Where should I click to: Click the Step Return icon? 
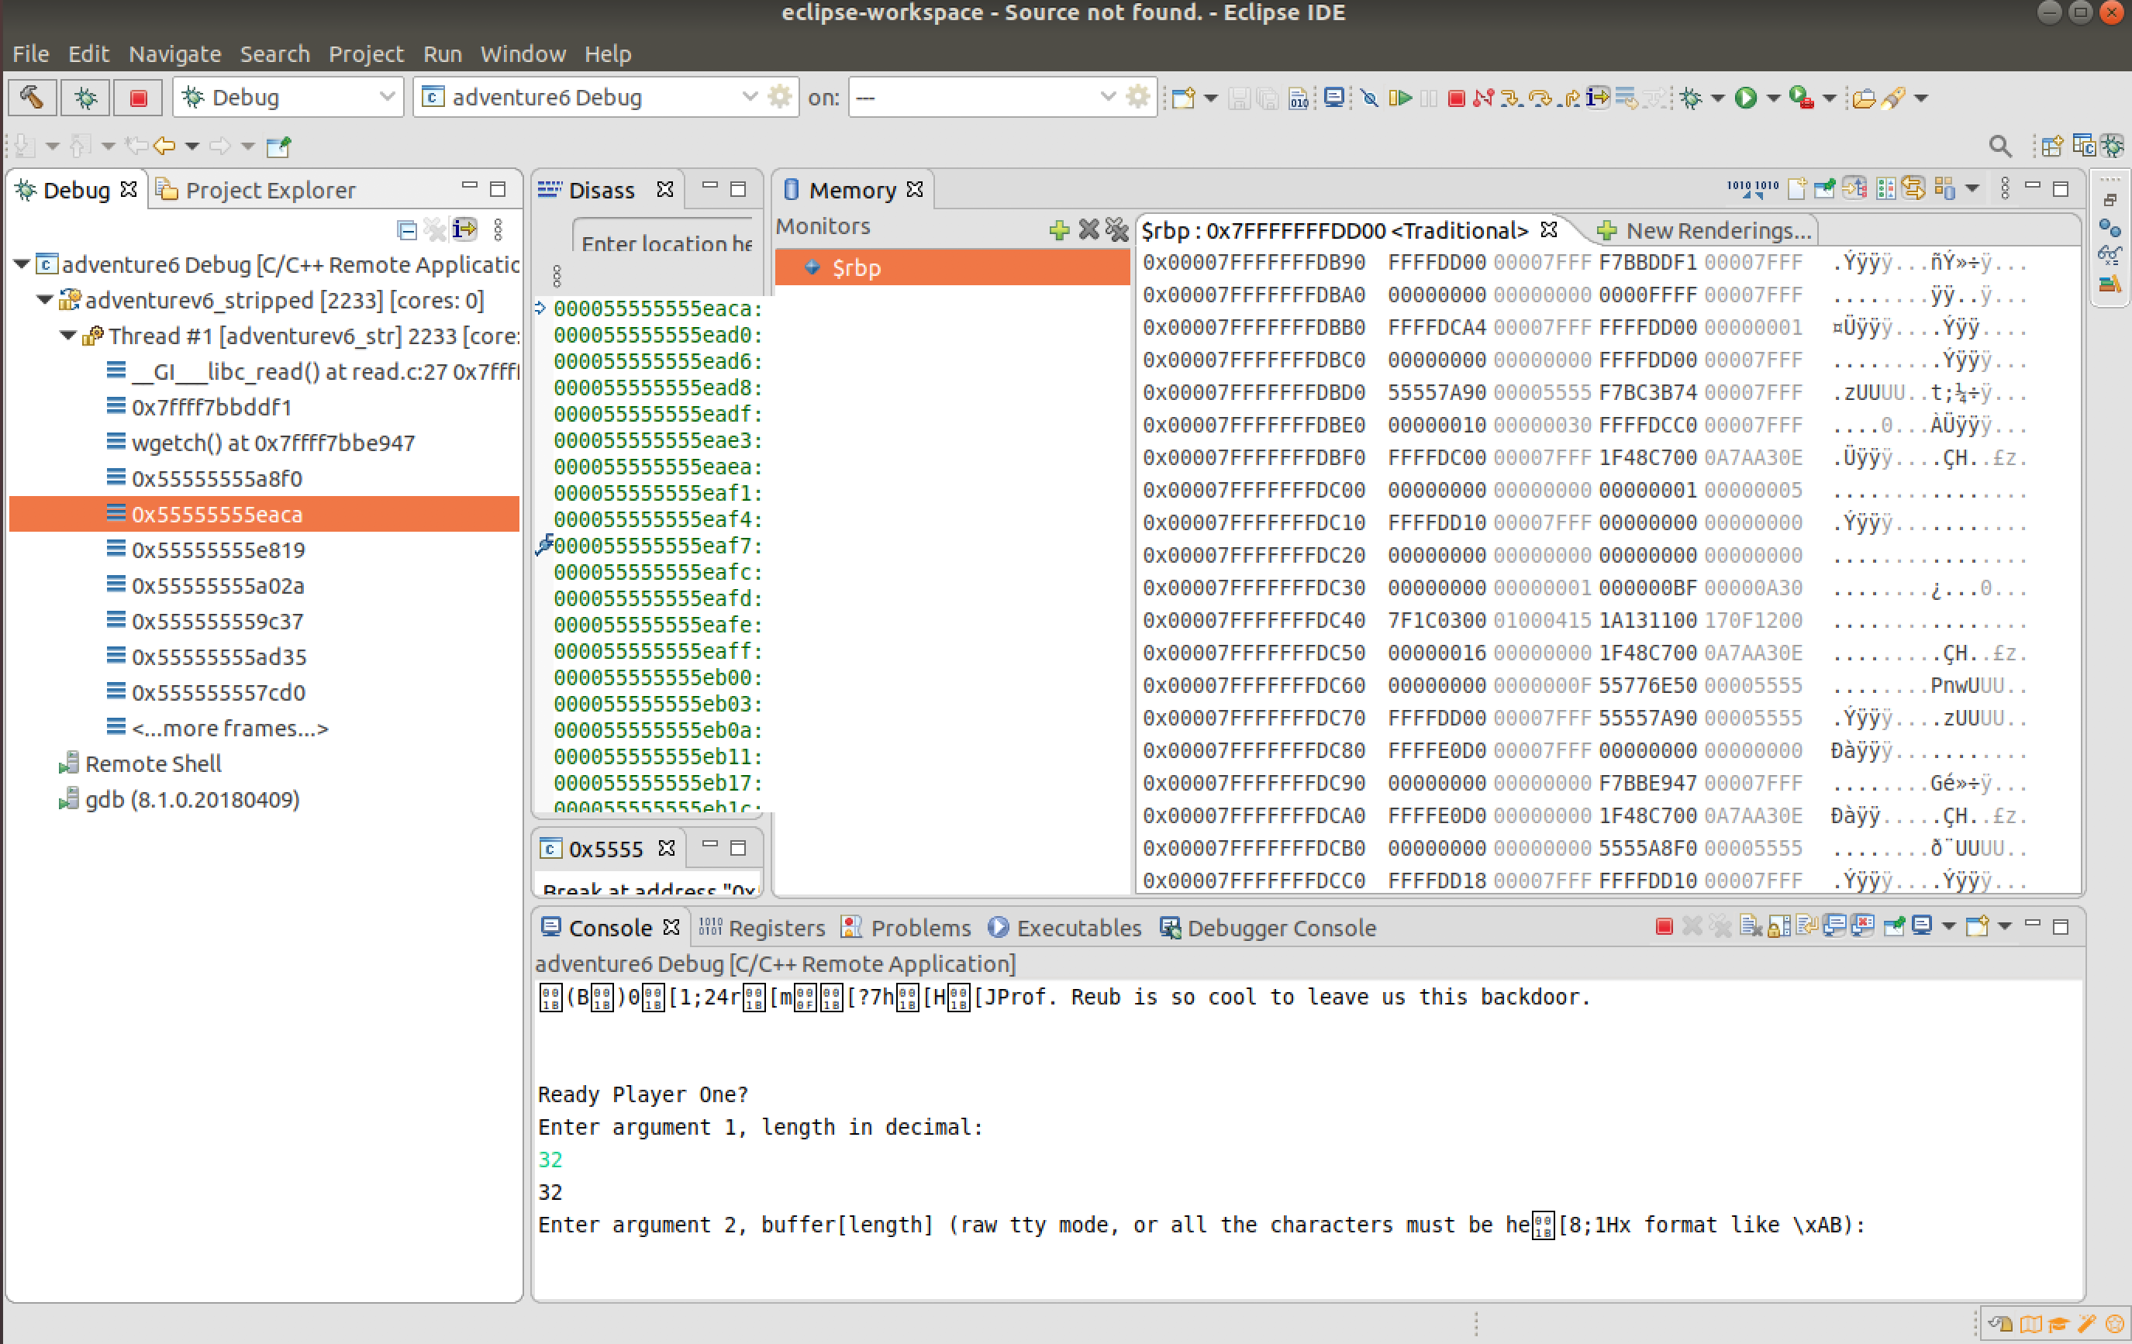pos(1570,98)
